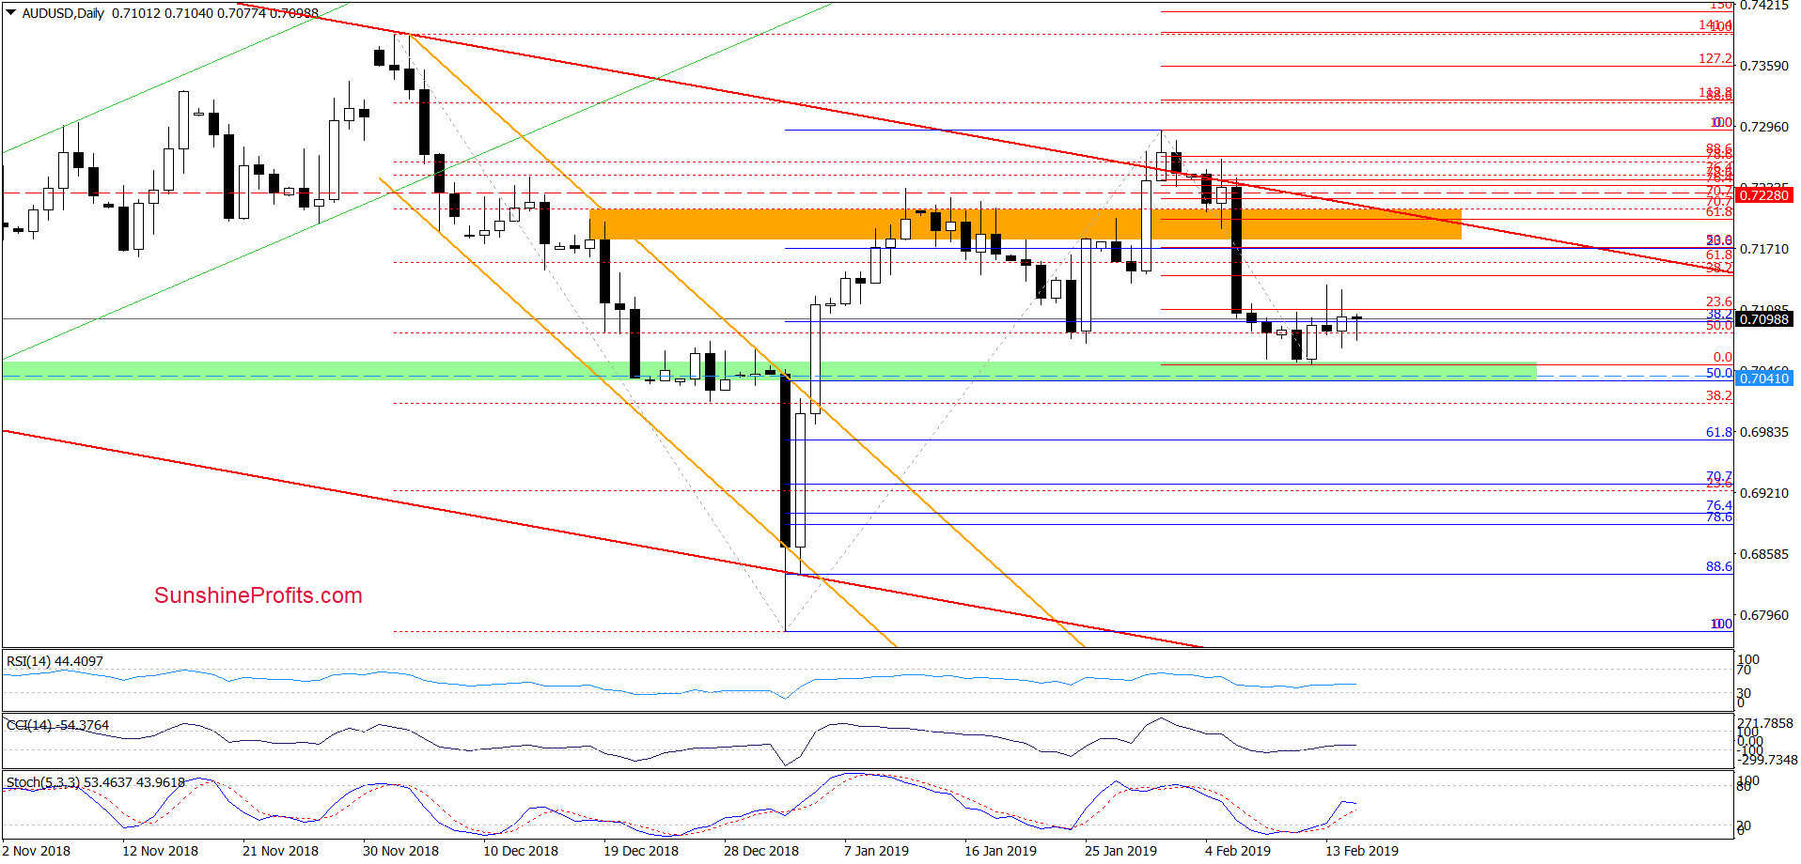Screen dimensions: 1801x864
Task: Click the blue 0.70410 price tag
Action: pyautogui.click(x=1764, y=378)
